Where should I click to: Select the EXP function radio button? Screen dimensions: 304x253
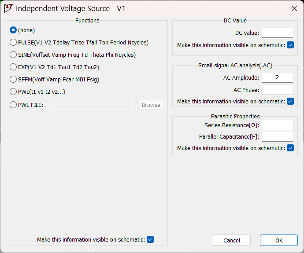tap(13, 67)
